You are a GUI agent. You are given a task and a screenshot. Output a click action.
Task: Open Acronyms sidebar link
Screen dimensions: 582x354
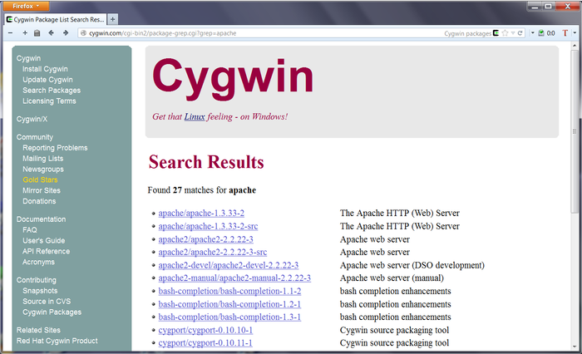pyautogui.click(x=38, y=262)
